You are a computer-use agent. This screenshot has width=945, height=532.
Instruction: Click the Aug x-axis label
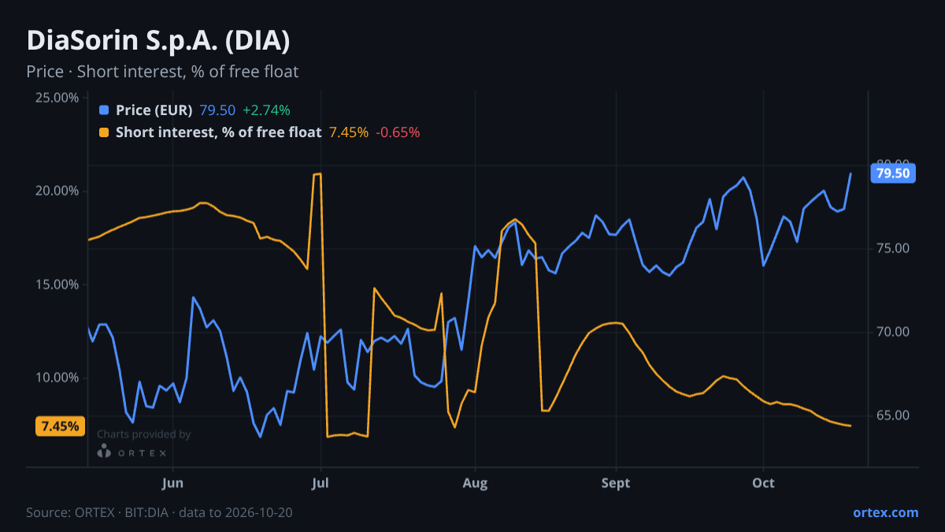pos(474,483)
